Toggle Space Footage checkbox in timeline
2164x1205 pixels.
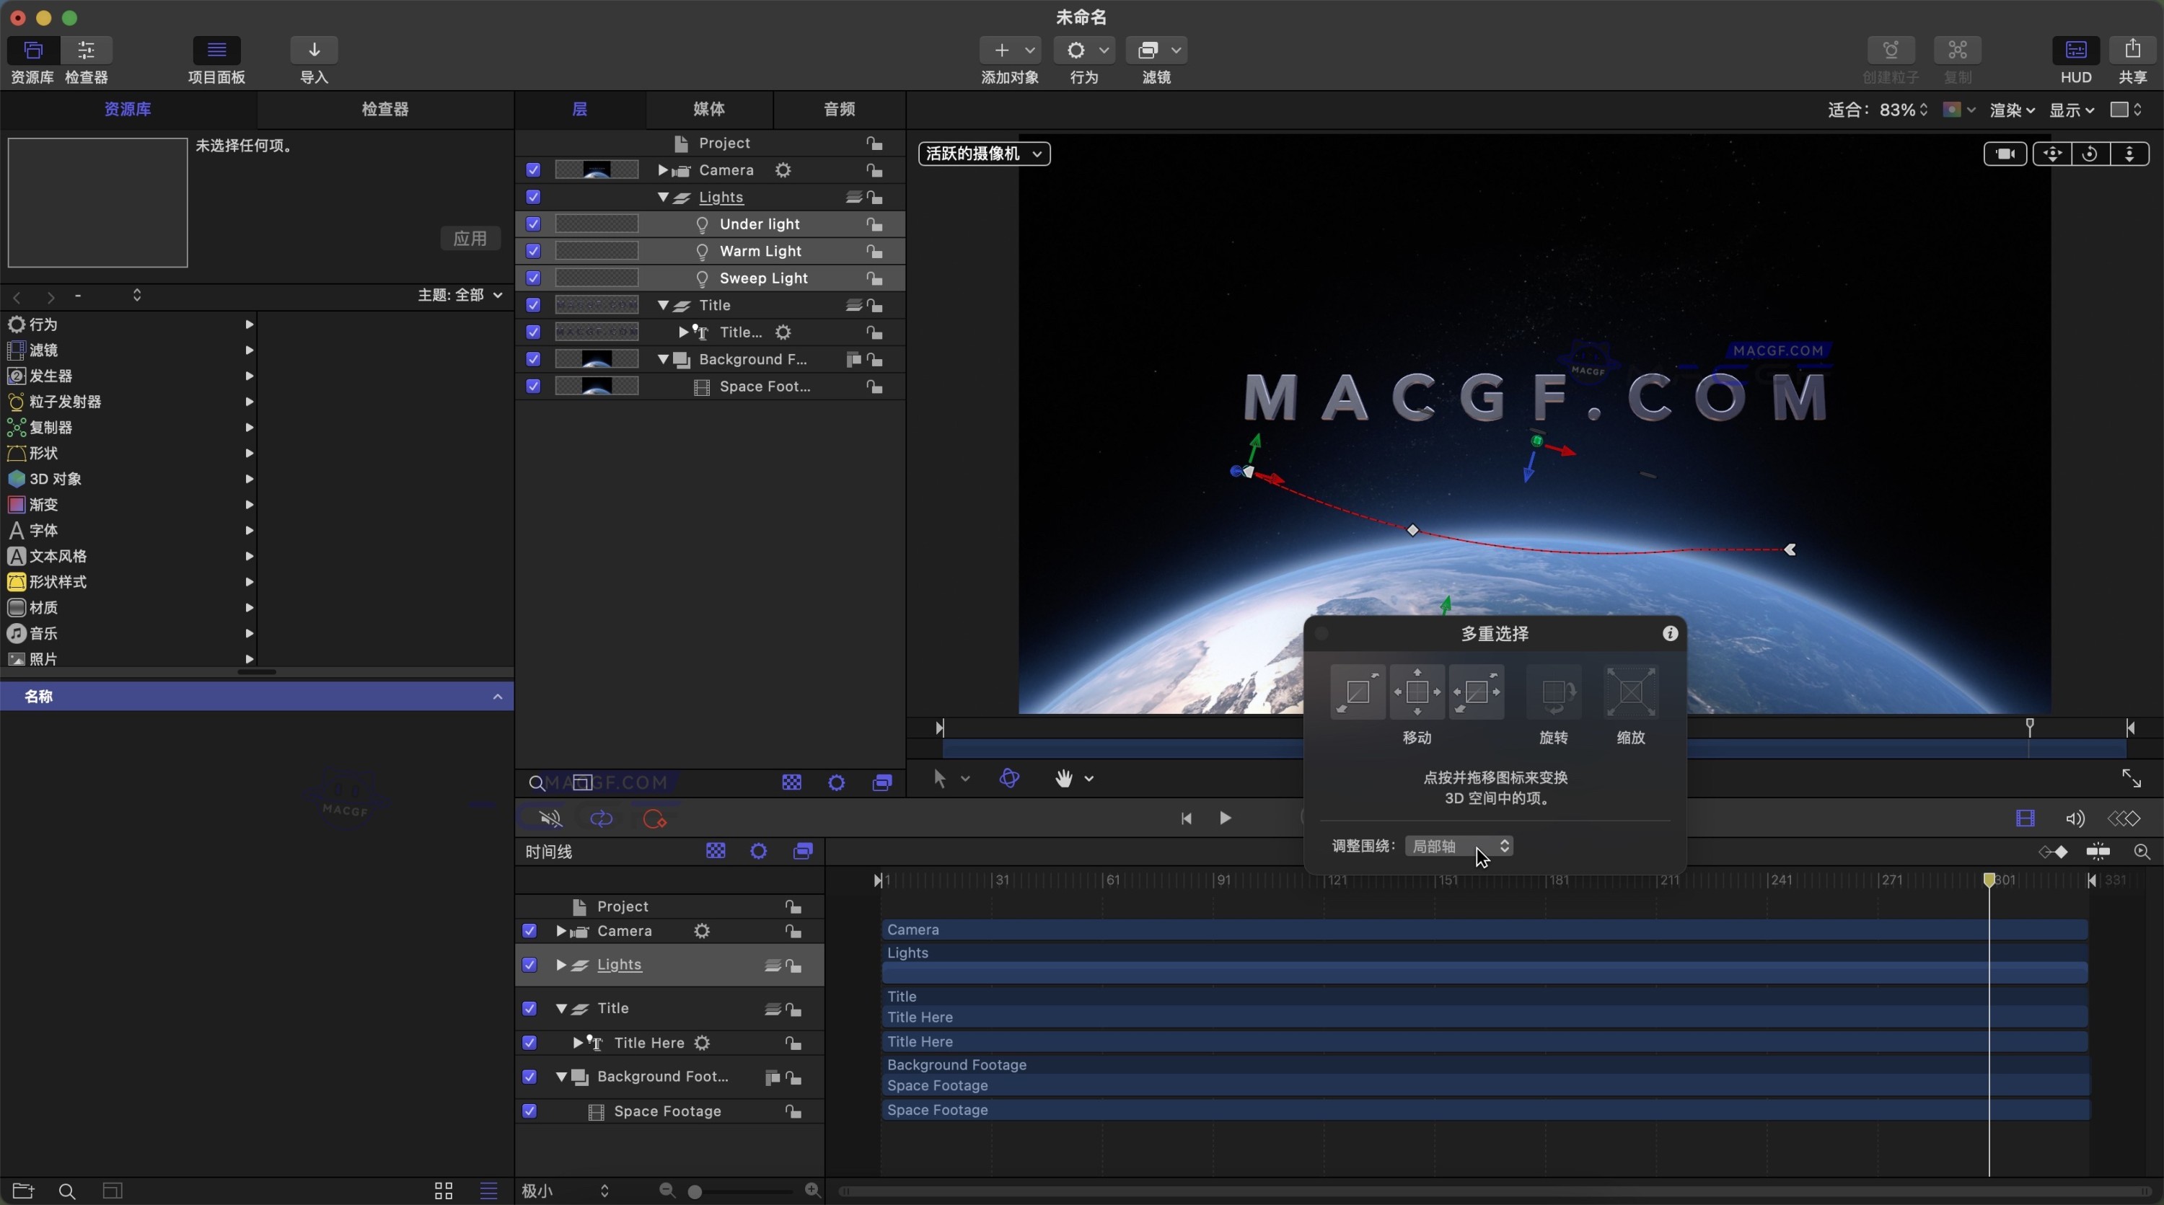pos(529,1111)
